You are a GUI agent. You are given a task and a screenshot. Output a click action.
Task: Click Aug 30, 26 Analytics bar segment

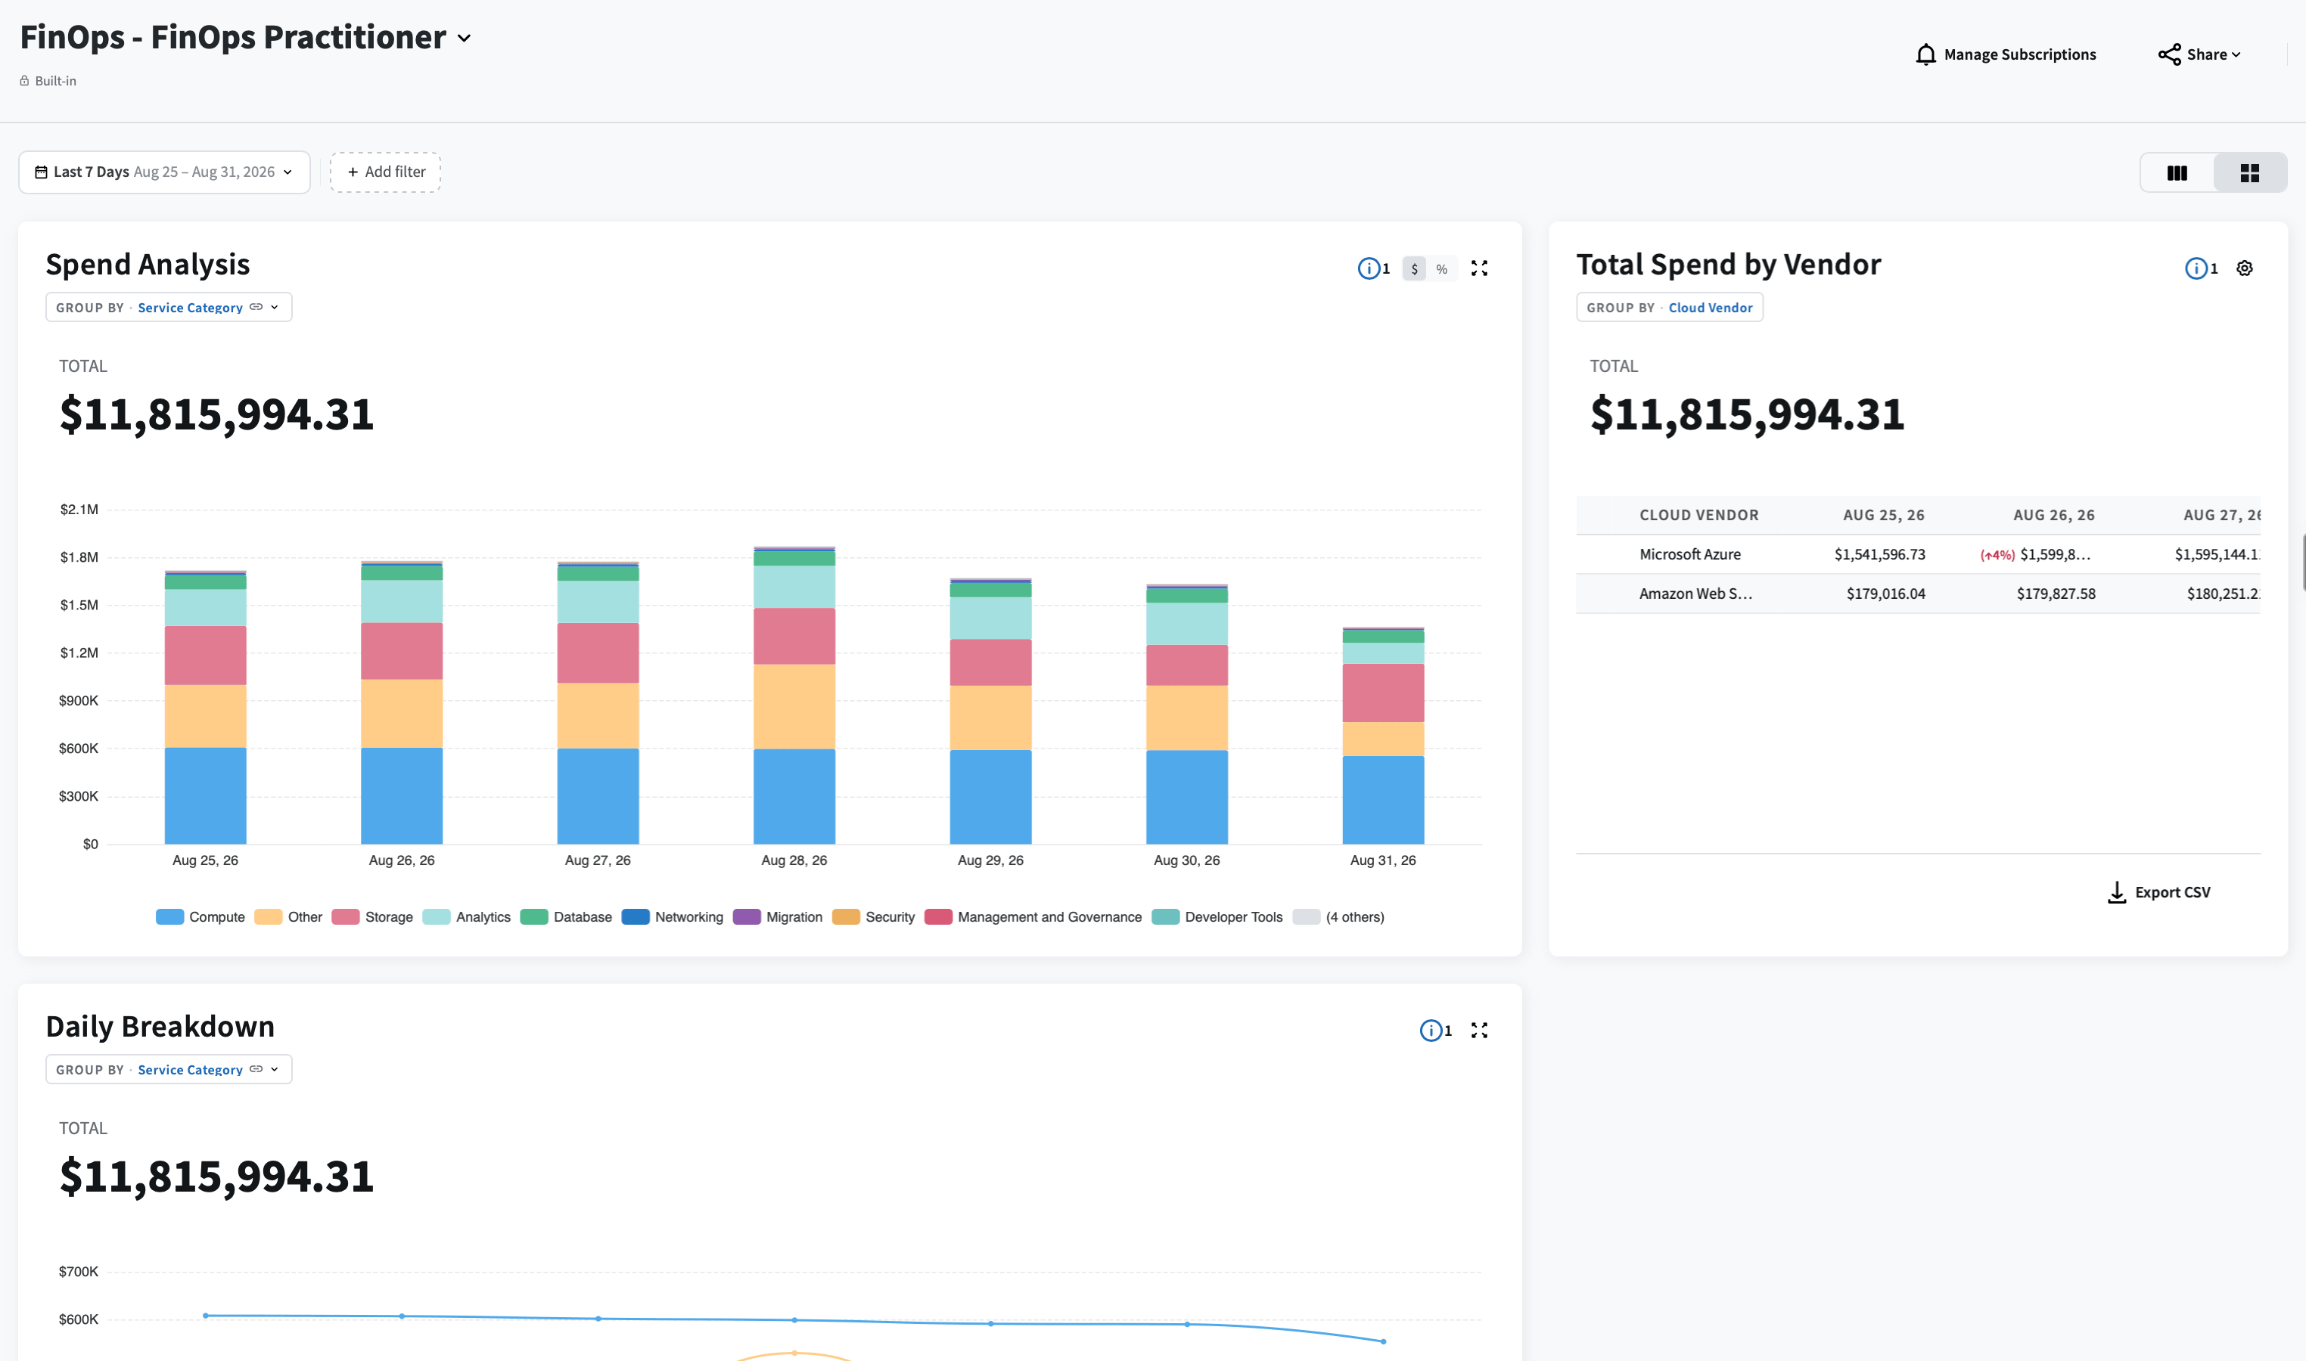pyautogui.click(x=1186, y=624)
